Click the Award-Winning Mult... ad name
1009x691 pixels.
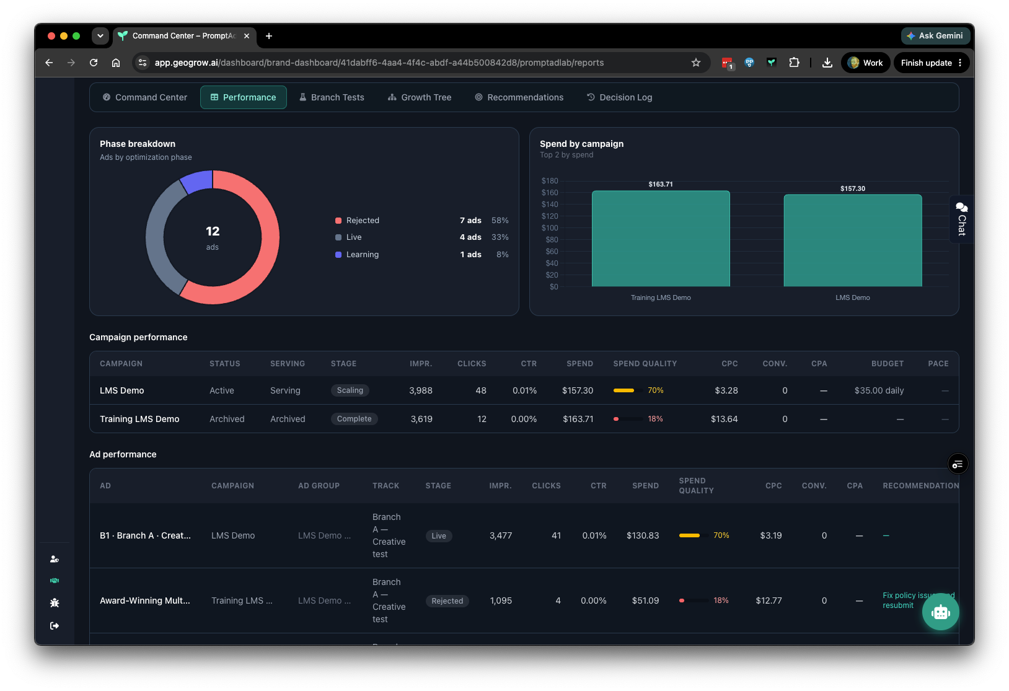pyautogui.click(x=145, y=601)
